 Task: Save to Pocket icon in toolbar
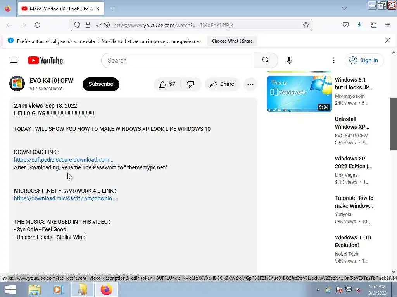(x=345, y=25)
